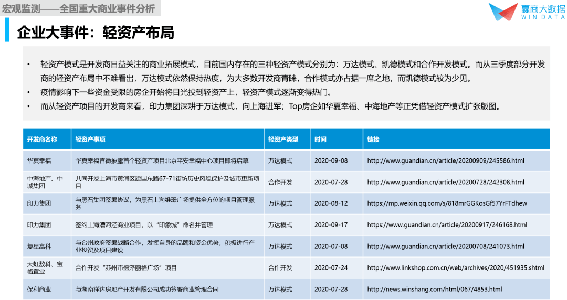This screenshot has height=300, width=567.
Task: Click the Win Data logo icon
Action: [x=503, y=11]
